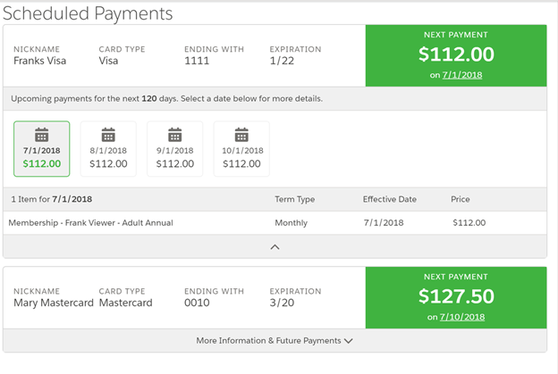Expand More Information & Future Payments

(275, 340)
